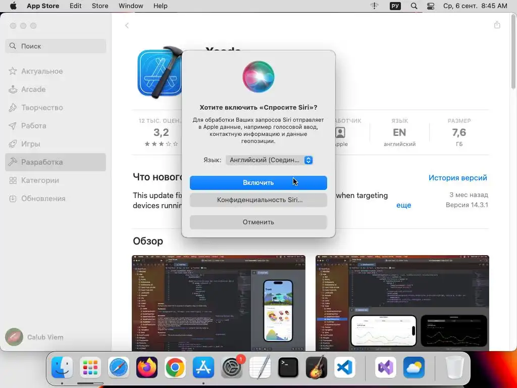This screenshot has height=388, width=517.
Task: Open Актуальное in the sidebar
Action: pos(56,71)
